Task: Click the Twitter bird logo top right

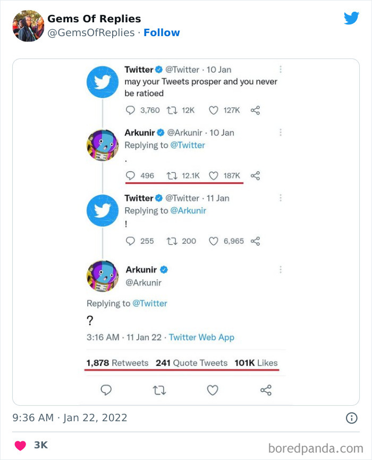Action: [x=351, y=18]
